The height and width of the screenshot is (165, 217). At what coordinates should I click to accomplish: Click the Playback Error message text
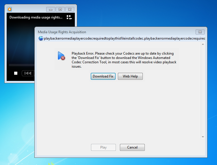(124, 60)
